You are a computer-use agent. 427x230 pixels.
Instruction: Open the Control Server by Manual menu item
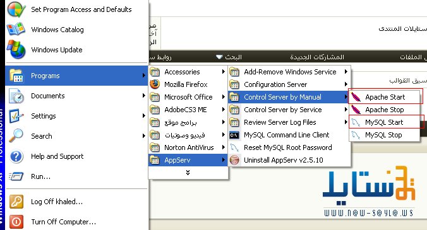[289, 97]
